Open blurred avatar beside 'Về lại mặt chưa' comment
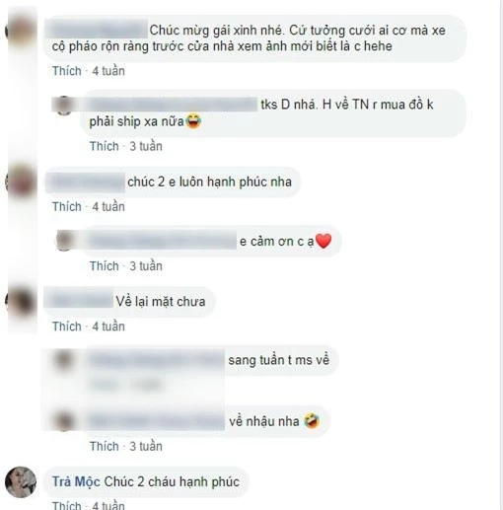The image size is (503, 510). pyautogui.click(x=21, y=301)
